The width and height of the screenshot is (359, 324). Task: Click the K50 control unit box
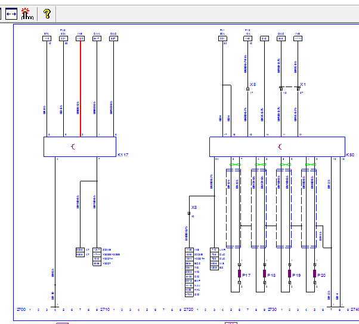tap(277, 147)
